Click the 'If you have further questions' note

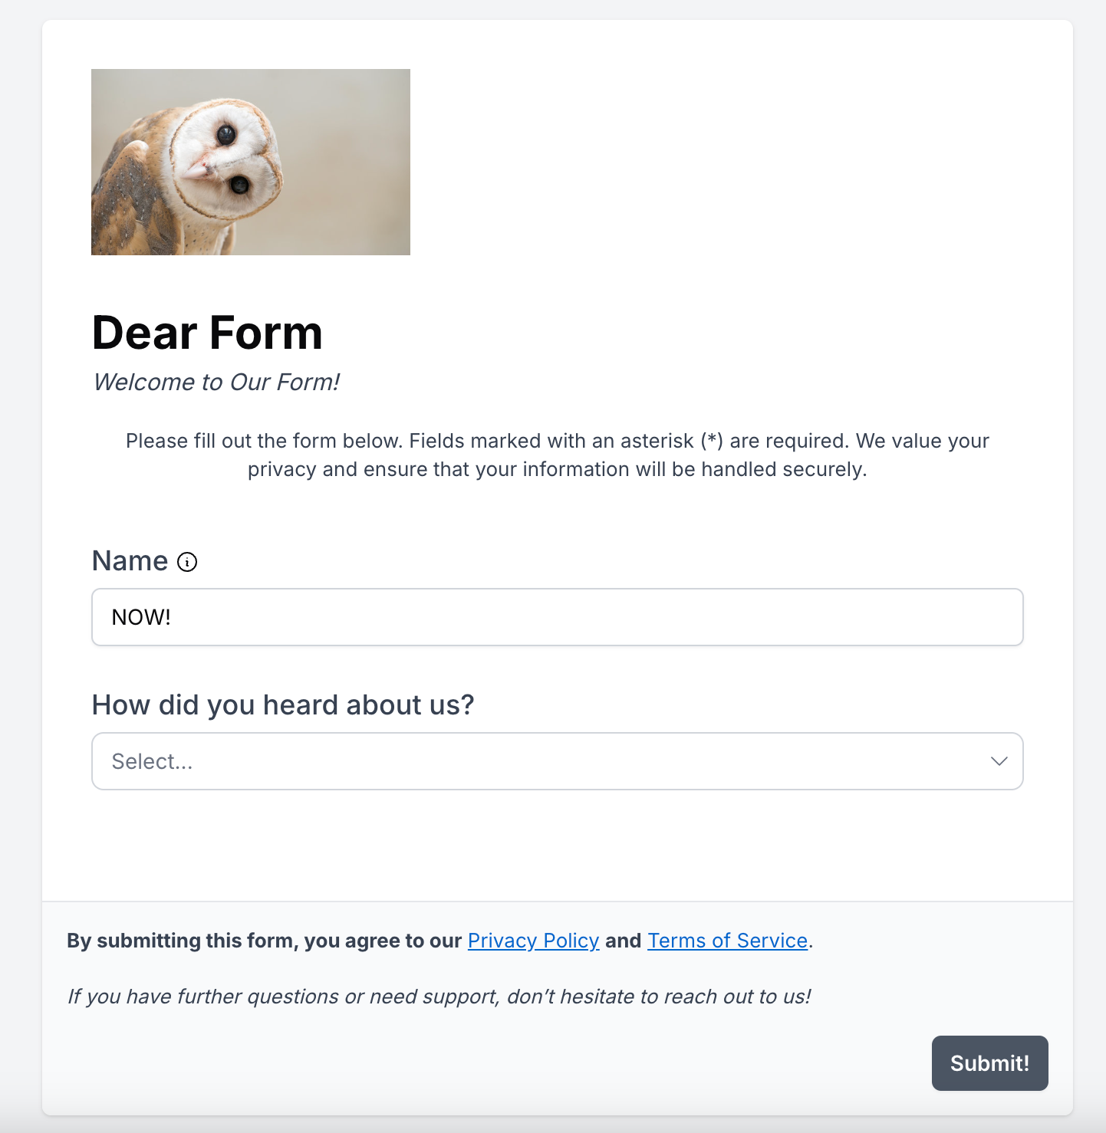point(439,997)
